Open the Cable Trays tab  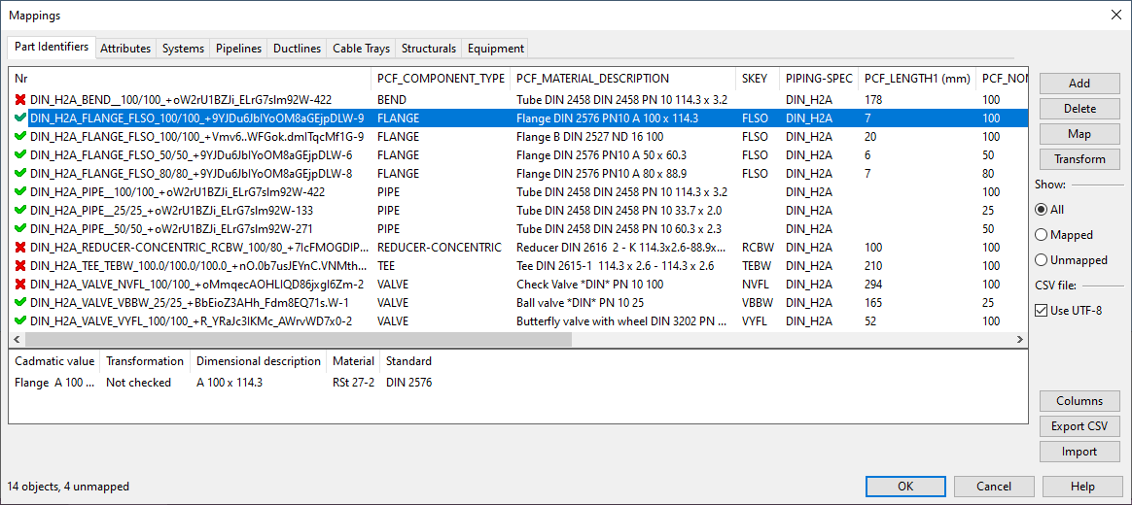pos(361,49)
